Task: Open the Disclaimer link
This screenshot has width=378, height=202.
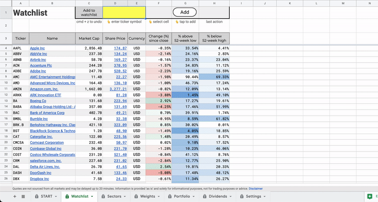Action: coord(256,189)
